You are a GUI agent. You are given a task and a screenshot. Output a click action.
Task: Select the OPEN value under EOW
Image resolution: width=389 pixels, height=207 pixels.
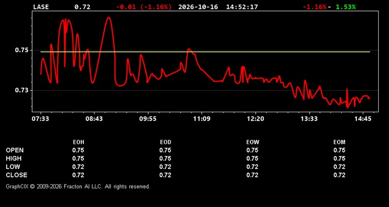tap(252, 150)
